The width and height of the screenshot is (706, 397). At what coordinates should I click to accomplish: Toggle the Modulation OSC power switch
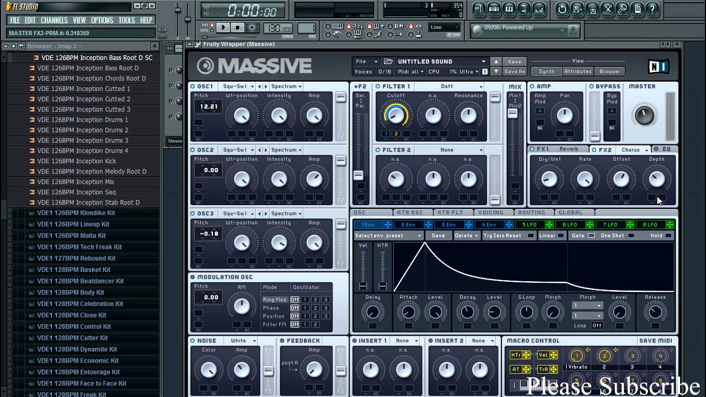click(x=192, y=277)
